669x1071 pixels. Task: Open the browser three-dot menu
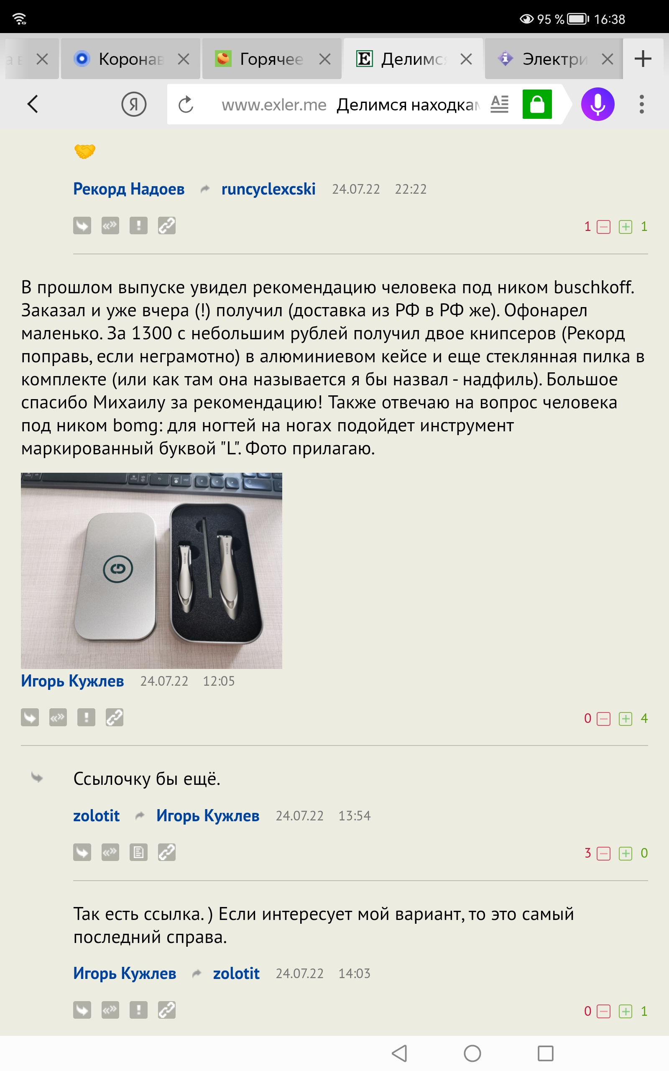[641, 105]
